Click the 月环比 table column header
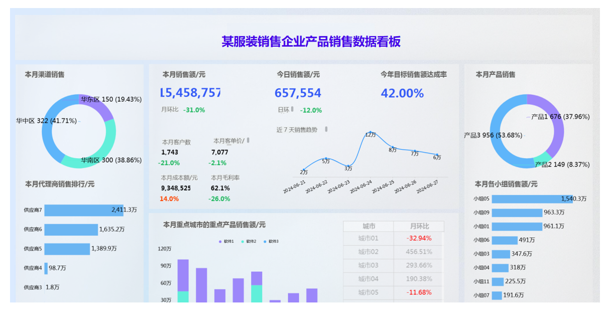Image resolution: width=613 pixels, height=313 pixels. point(419,226)
